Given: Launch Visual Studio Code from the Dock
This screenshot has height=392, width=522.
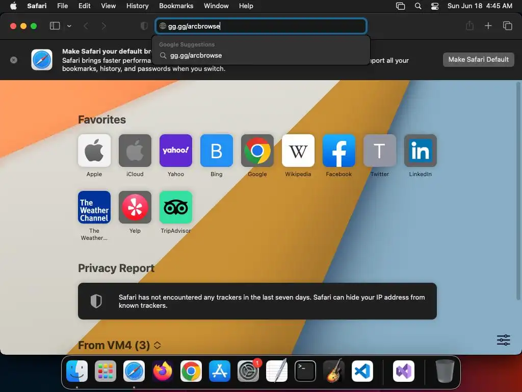Looking at the screenshot, I should (x=362, y=371).
